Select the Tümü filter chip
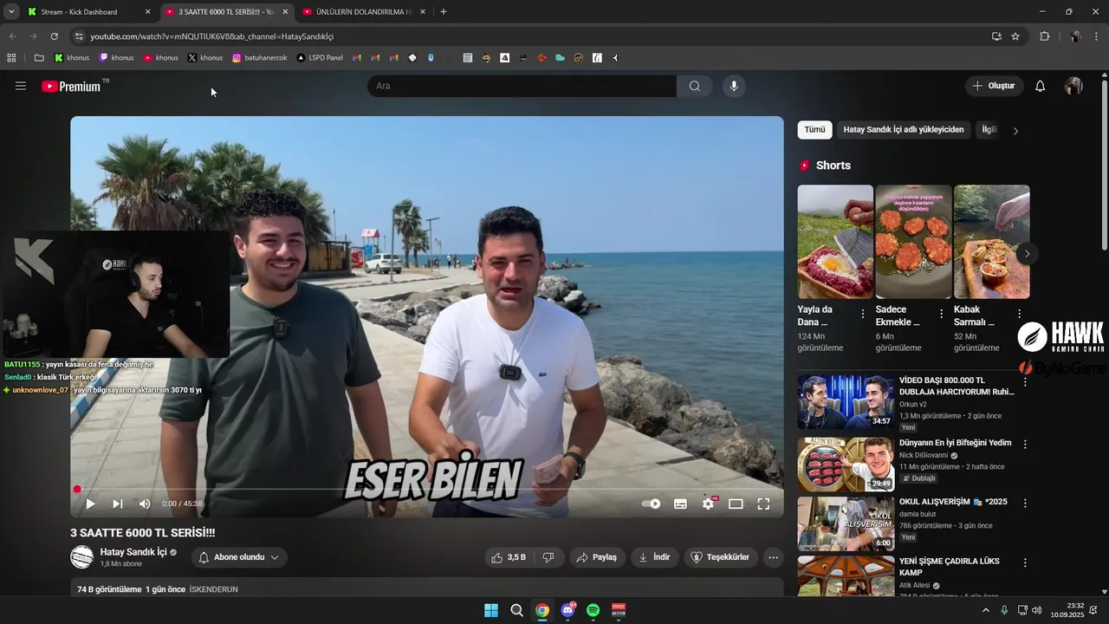This screenshot has height=624, width=1109. click(x=814, y=130)
